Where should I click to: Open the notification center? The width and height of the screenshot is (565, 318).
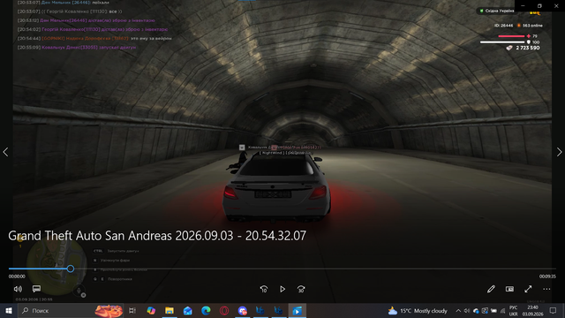(554, 310)
